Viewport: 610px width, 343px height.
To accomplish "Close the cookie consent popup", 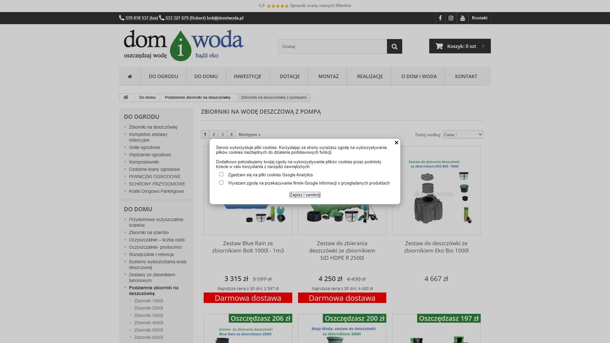I will click(396, 143).
